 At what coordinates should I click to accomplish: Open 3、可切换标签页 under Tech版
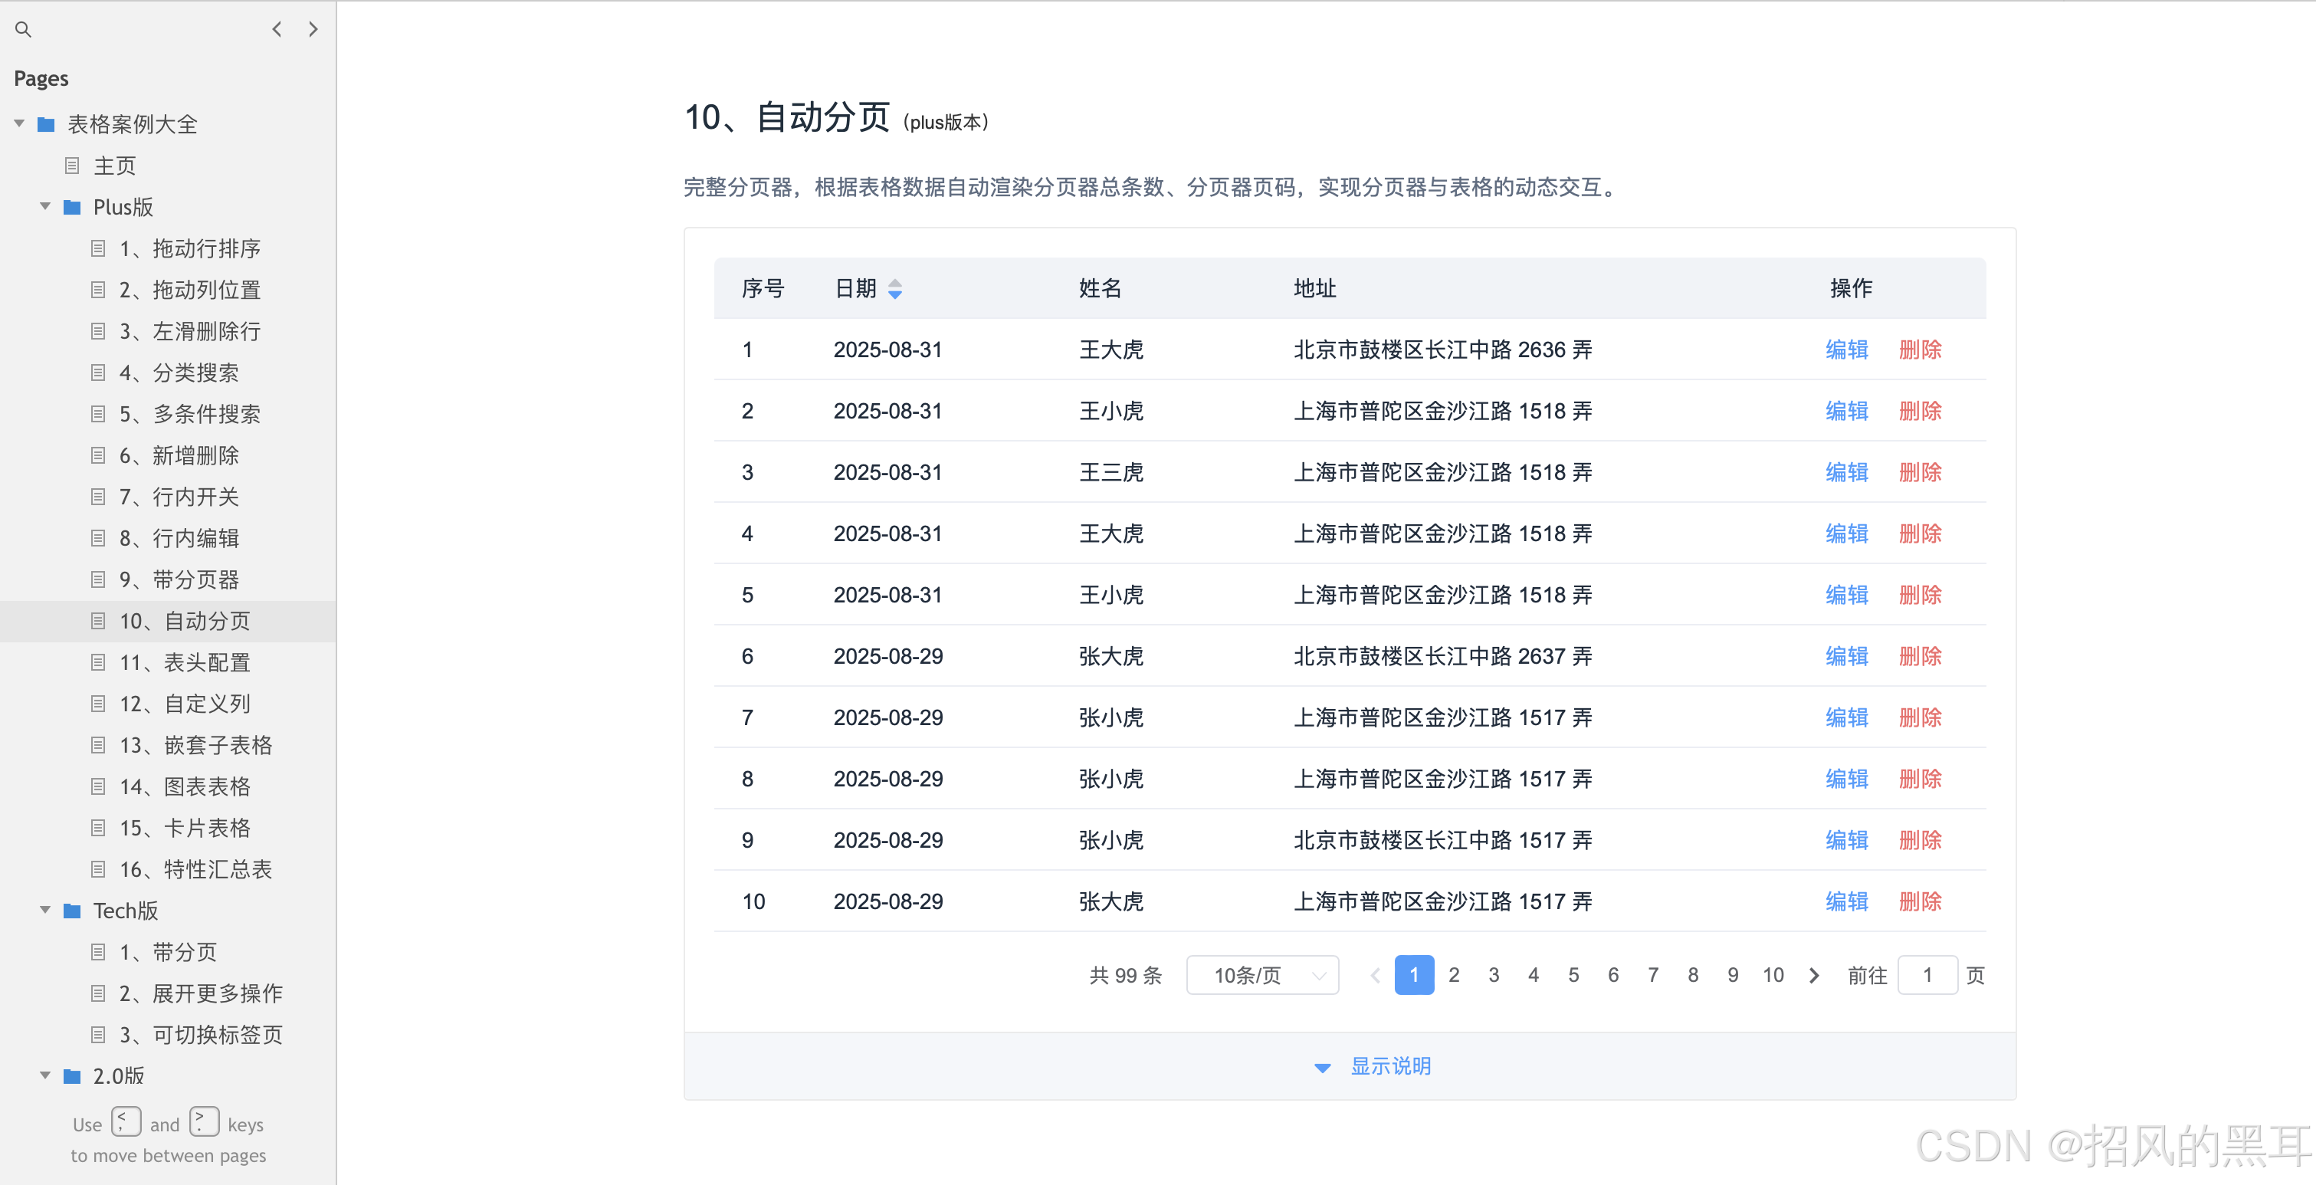[x=201, y=1035]
